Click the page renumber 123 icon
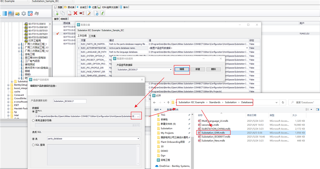Viewport: 320px width, 169px height. pos(69,13)
